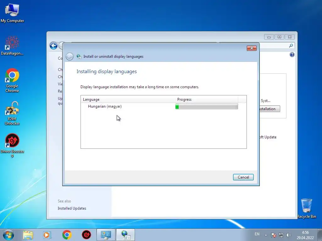Click the Show desktop strip on the taskbar
The image size is (322, 241).
tap(320, 235)
